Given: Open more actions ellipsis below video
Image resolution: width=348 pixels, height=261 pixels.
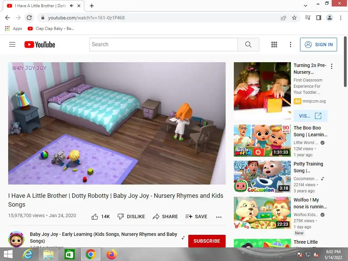Looking at the screenshot, I should pyautogui.click(x=219, y=217).
